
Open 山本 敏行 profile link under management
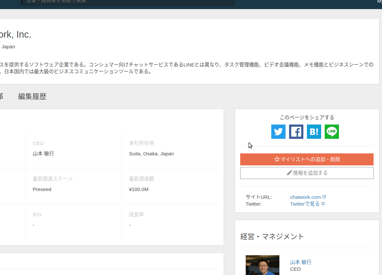coord(301,262)
